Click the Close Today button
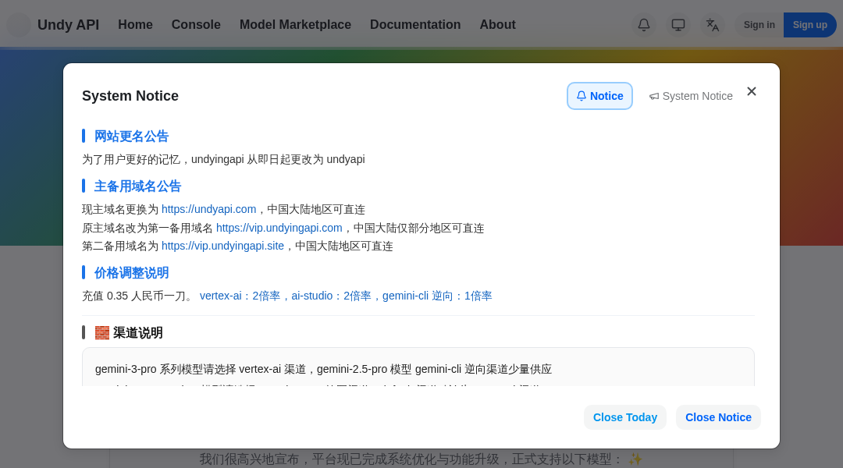Image resolution: width=843 pixels, height=468 pixels. [624, 417]
